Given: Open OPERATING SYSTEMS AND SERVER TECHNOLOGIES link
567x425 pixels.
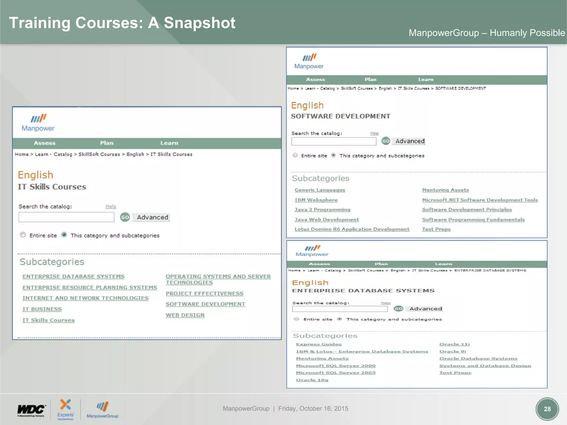Looking at the screenshot, I should [218, 279].
